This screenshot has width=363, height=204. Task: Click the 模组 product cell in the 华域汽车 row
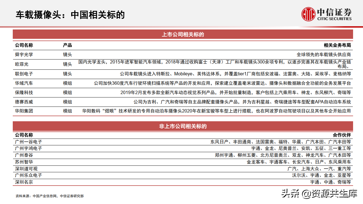pyautogui.click(x=67, y=83)
